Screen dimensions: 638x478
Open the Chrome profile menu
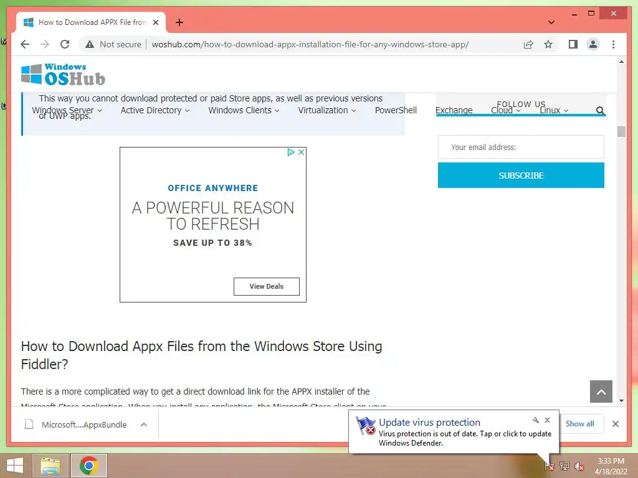pyautogui.click(x=593, y=44)
